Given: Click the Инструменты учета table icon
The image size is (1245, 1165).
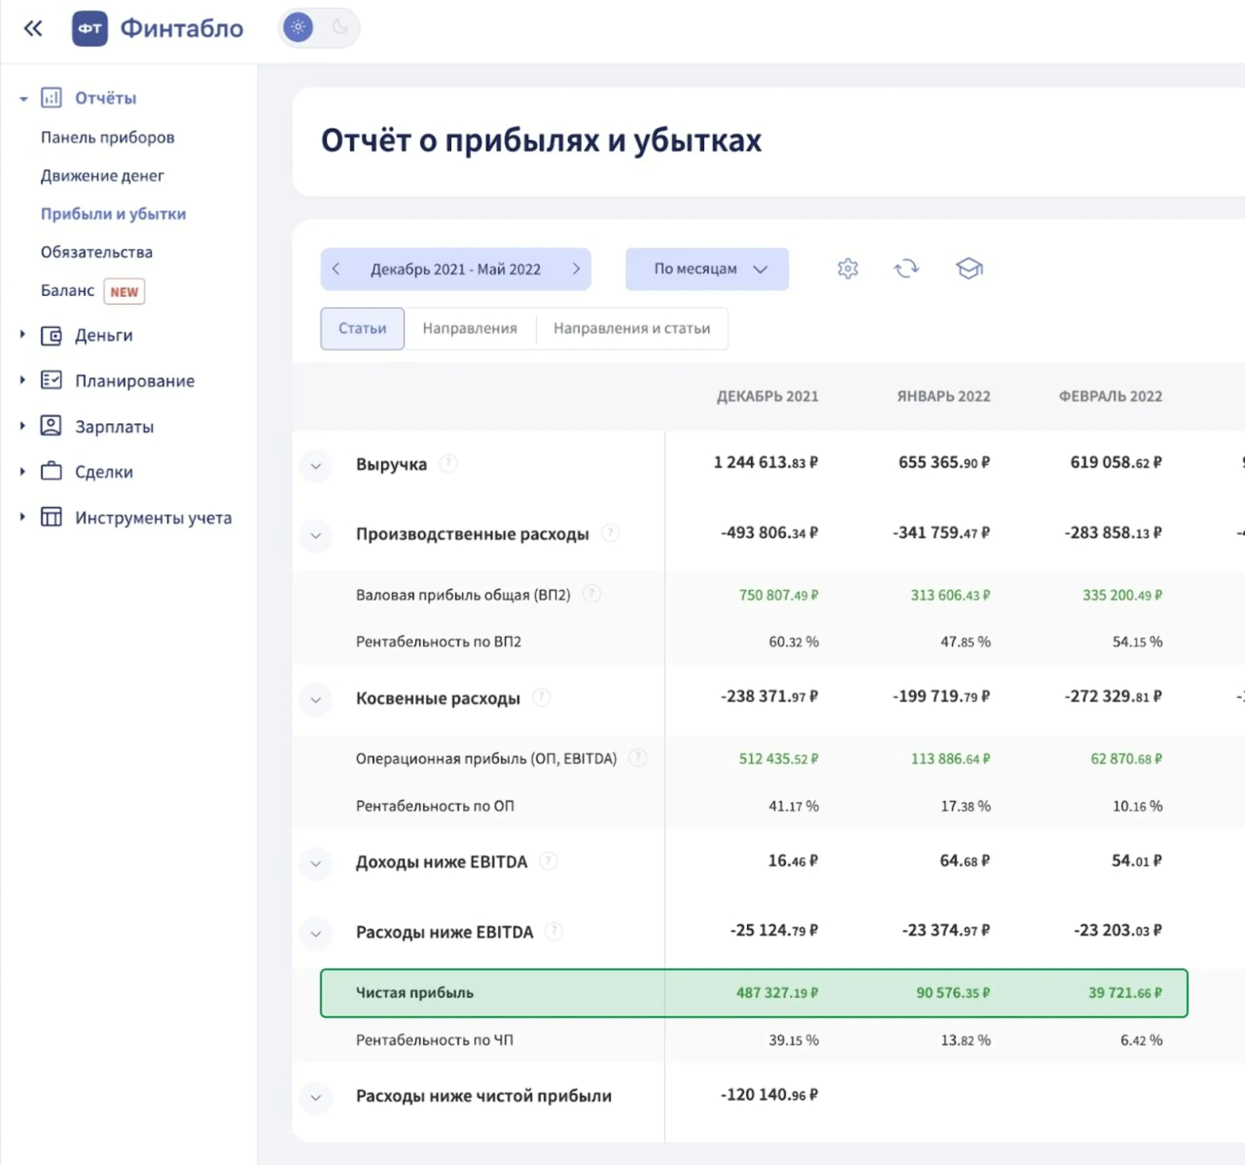Looking at the screenshot, I should [51, 517].
